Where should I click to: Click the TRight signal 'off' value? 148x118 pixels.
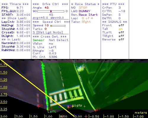click(x=121, y=36)
